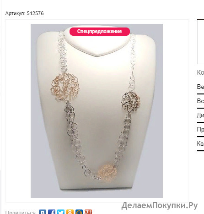Click the pink Спецпредложение badge
Image resolution: width=204 pixels, height=214 pixels.
[x=100, y=32]
